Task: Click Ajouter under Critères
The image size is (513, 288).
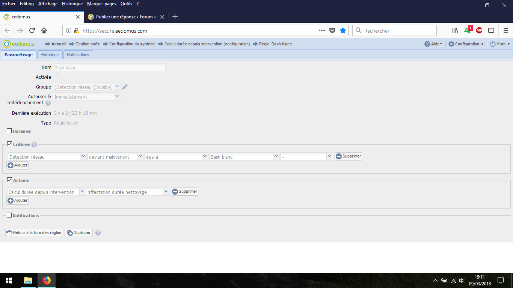Action: (x=18, y=165)
